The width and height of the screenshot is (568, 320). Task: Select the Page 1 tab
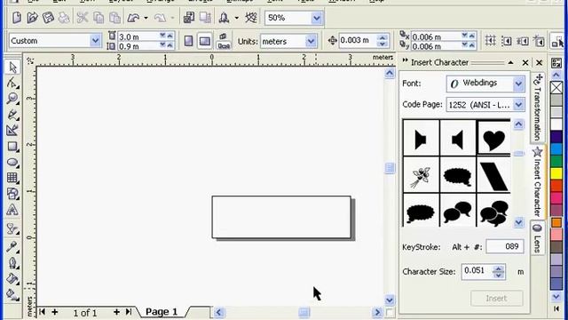pyautogui.click(x=162, y=312)
